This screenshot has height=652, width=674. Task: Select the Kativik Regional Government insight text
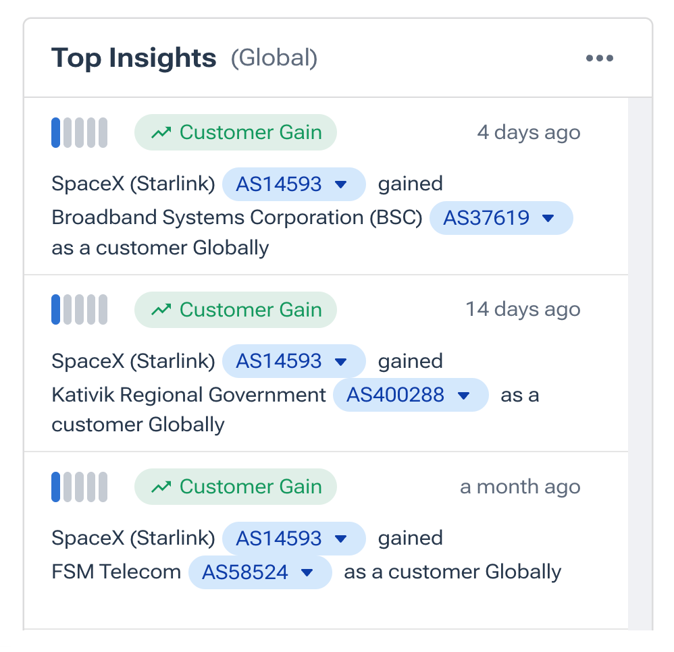point(188,396)
